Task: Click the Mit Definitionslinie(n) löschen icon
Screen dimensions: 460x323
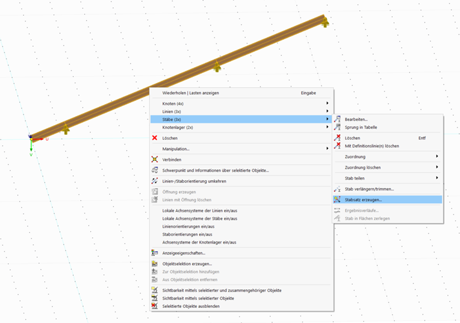Action: [x=337, y=146]
